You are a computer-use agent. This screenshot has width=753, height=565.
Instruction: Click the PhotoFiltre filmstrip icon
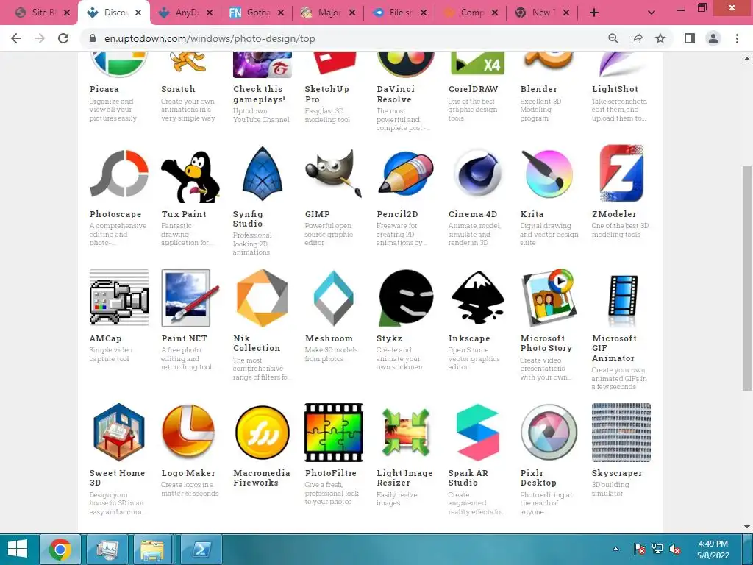click(x=333, y=433)
